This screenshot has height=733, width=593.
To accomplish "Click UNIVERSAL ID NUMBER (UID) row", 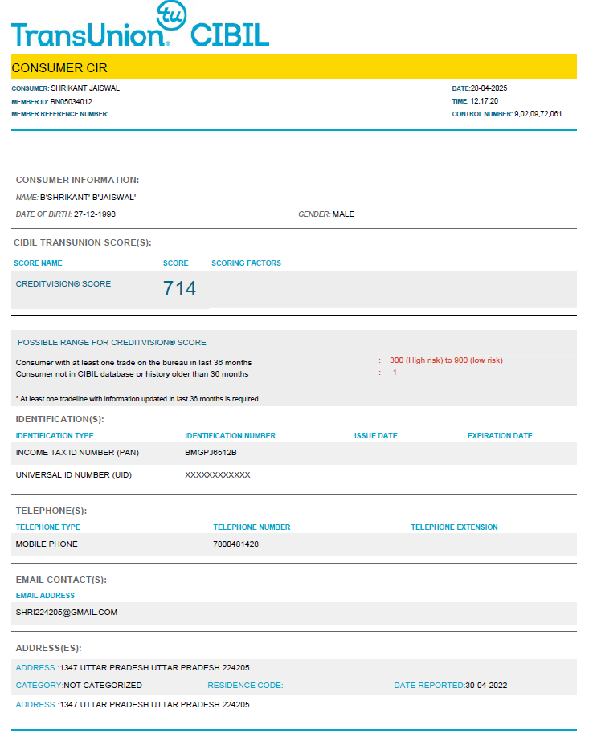I will [294, 475].
